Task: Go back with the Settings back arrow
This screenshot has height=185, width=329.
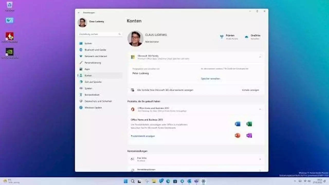Action: 79,12
